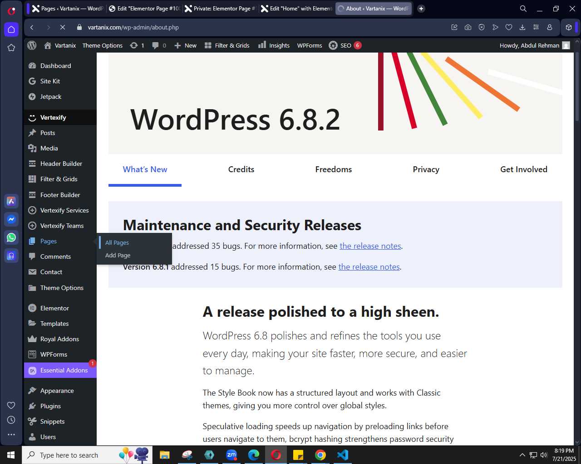Screen dimensions: 581x464
Task: Open Opera downloads icon
Action: 522,27
